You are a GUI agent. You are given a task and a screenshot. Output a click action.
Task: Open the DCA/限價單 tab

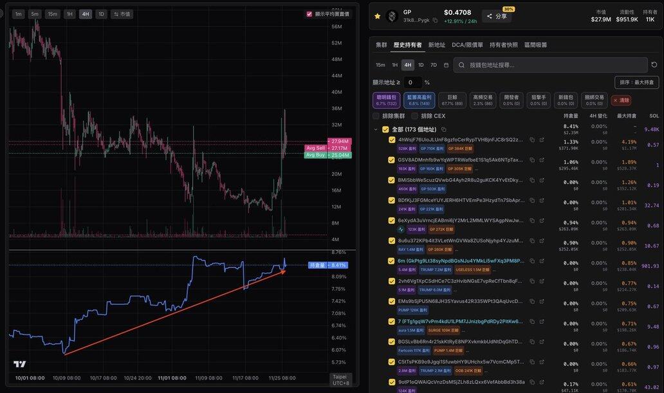[x=467, y=45]
